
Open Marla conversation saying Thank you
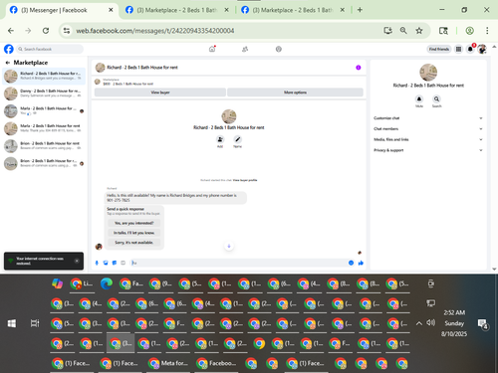click(44, 128)
